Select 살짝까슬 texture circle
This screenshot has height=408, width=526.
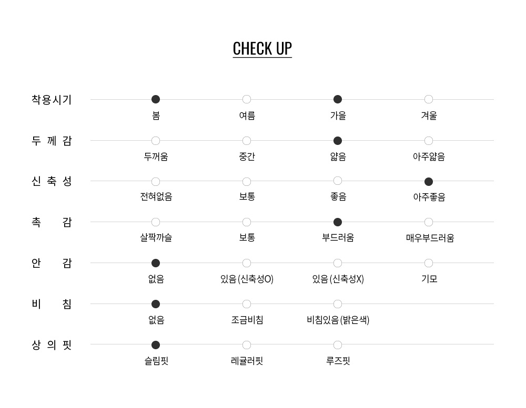pos(156,222)
